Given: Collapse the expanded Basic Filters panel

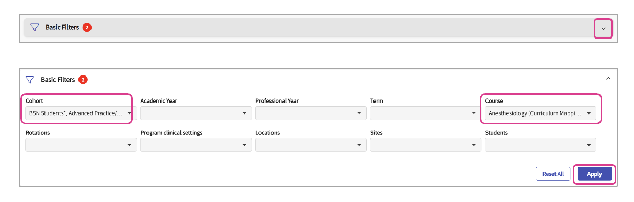Looking at the screenshot, I should click(608, 79).
